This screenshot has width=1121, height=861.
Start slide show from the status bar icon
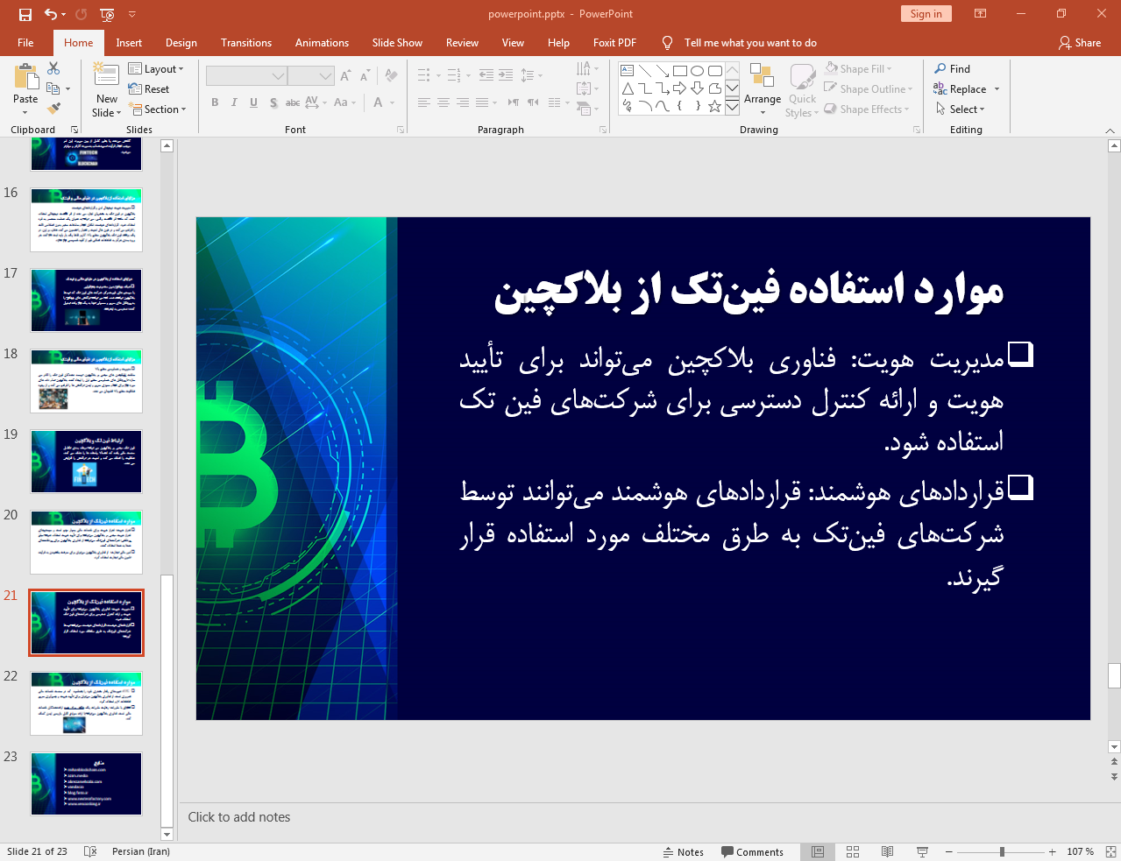click(x=922, y=851)
